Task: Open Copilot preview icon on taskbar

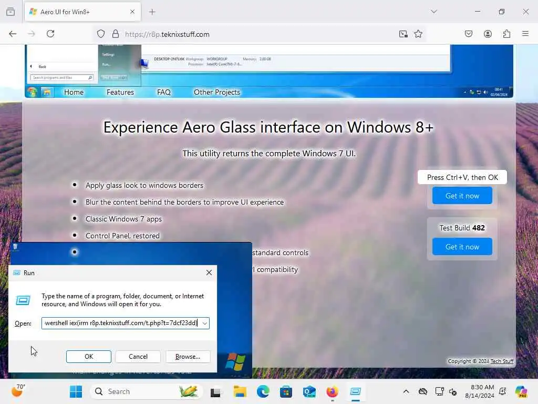Action: click(521, 391)
